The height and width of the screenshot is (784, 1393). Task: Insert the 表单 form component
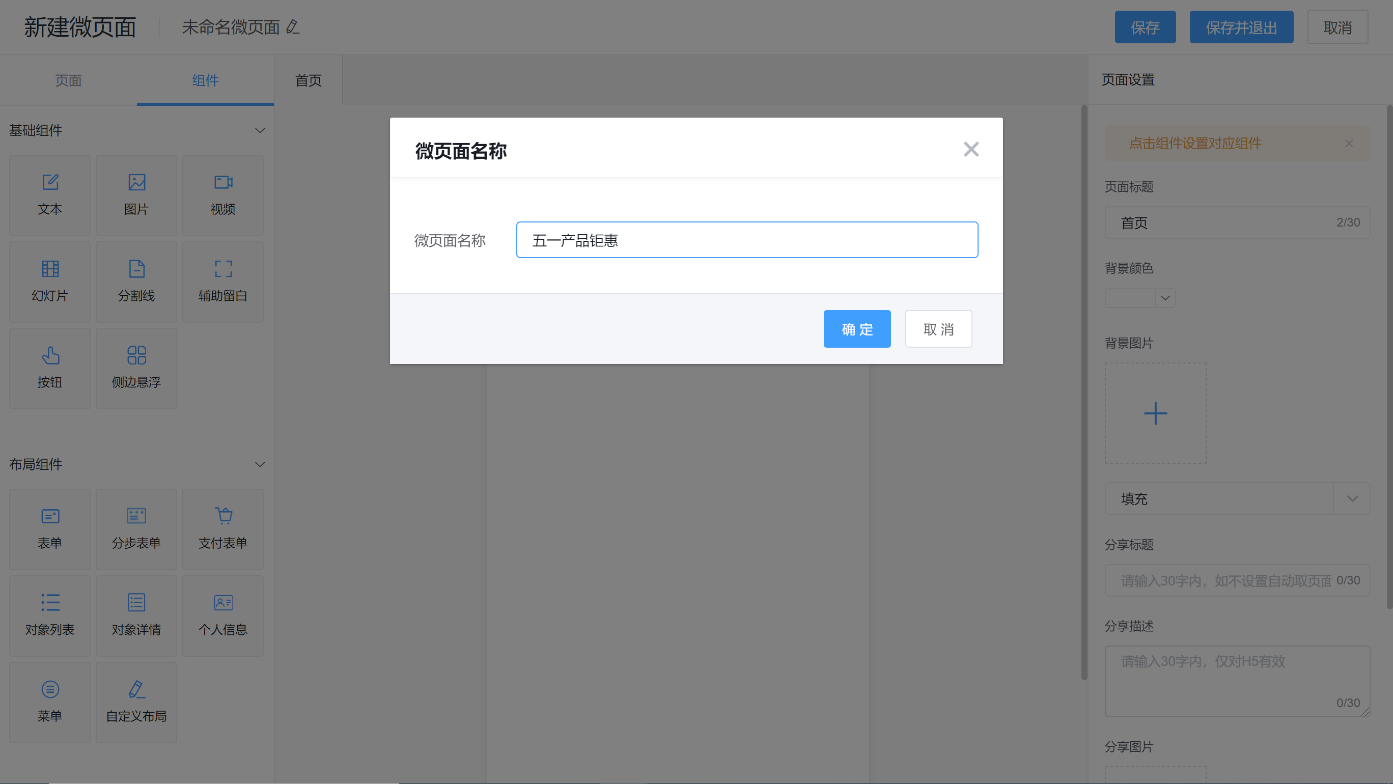point(50,529)
